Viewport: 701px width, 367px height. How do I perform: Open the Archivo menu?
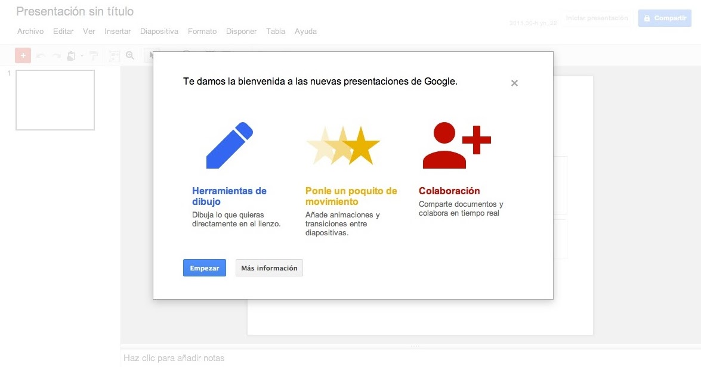tap(30, 31)
